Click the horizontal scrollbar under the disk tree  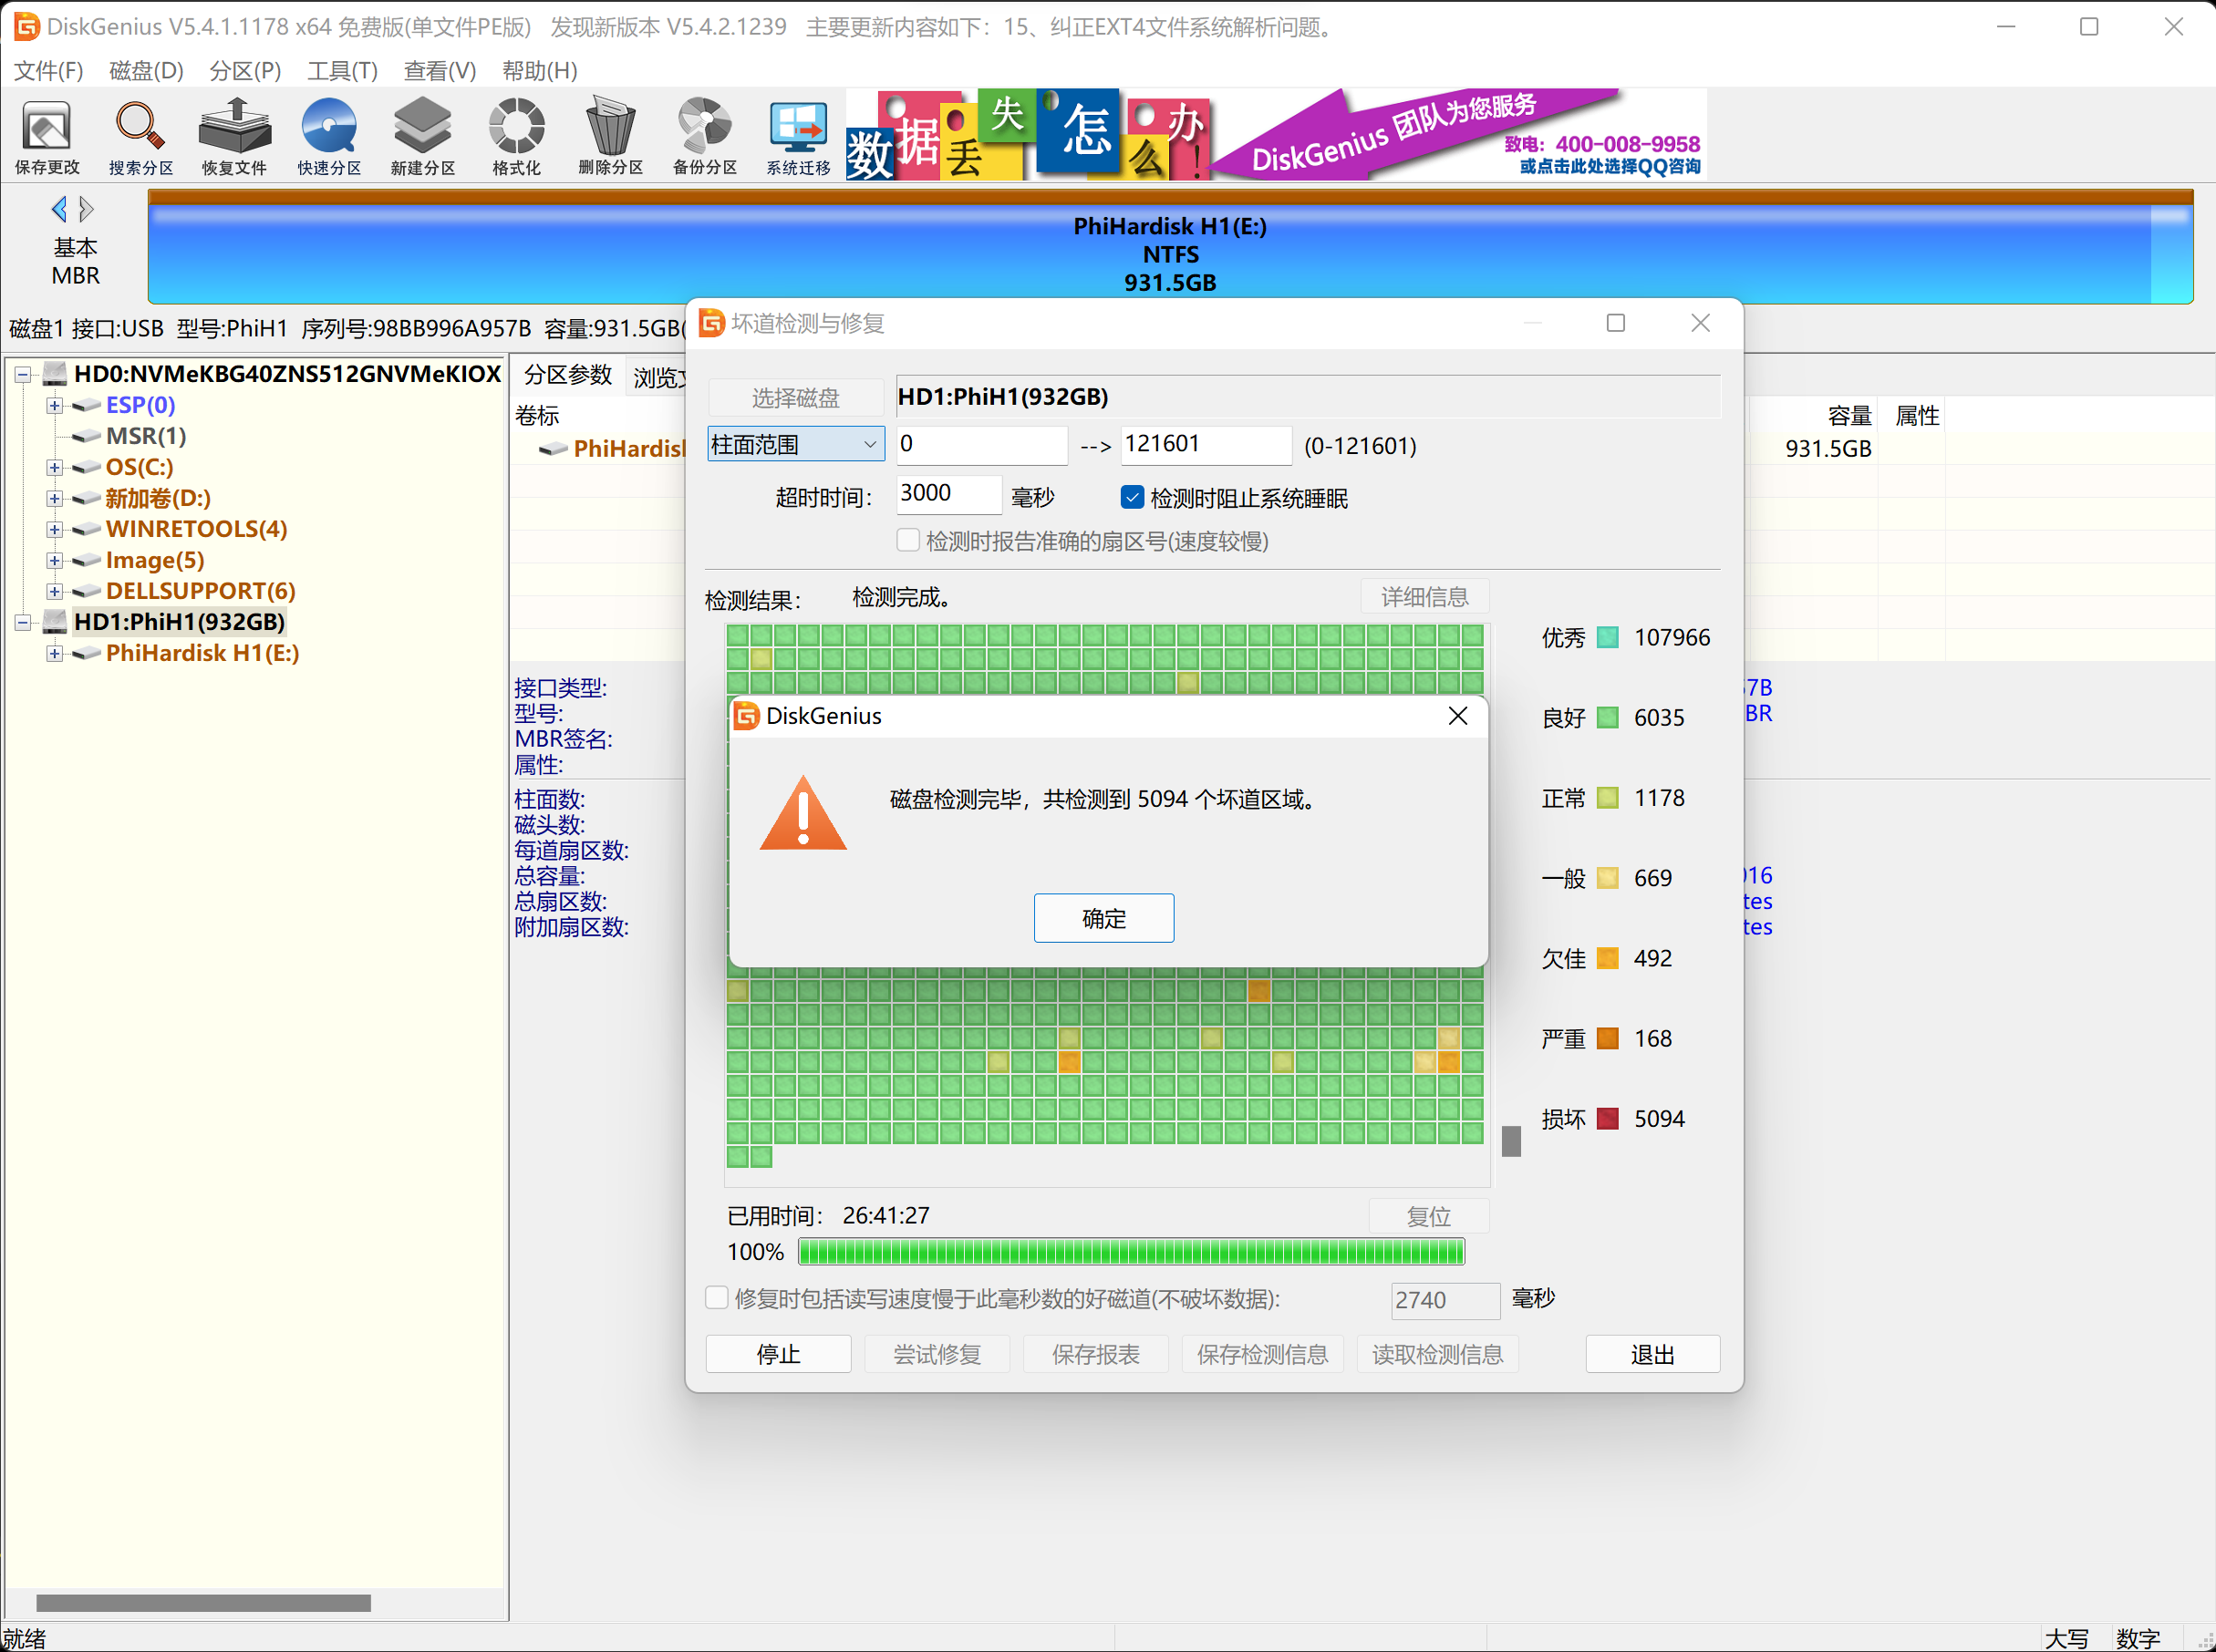click(x=203, y=1602)
